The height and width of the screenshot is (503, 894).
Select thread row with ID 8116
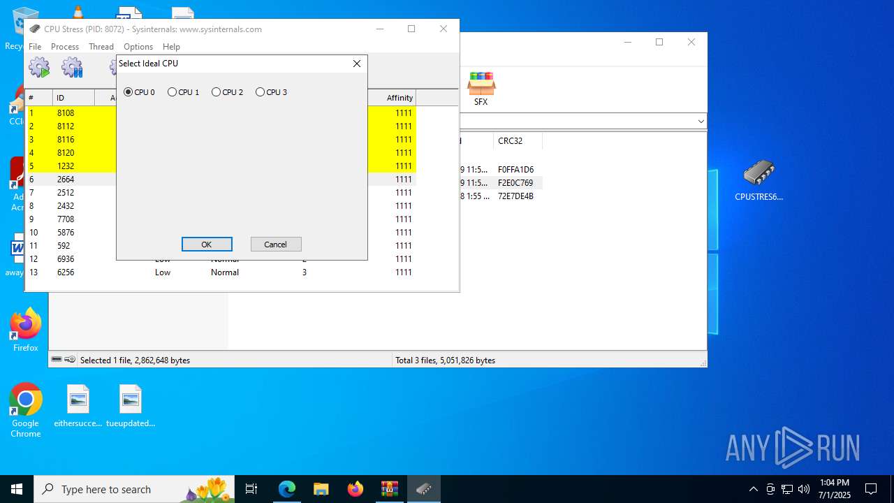(x=221, y=140)
